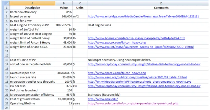The image size is (210, 110).
Task: Select the 'm^2' units cell
Action: pos(80,16)
